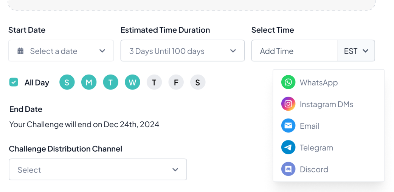
Task: Click the WhatsApp icon
Action: click(288, 82)
